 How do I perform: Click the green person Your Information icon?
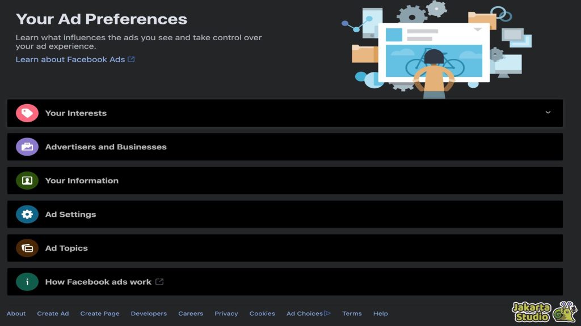pos(27,181)
